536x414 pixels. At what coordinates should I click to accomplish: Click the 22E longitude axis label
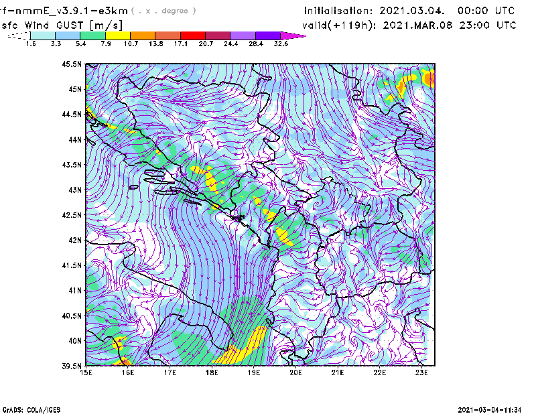click(380, 372)
